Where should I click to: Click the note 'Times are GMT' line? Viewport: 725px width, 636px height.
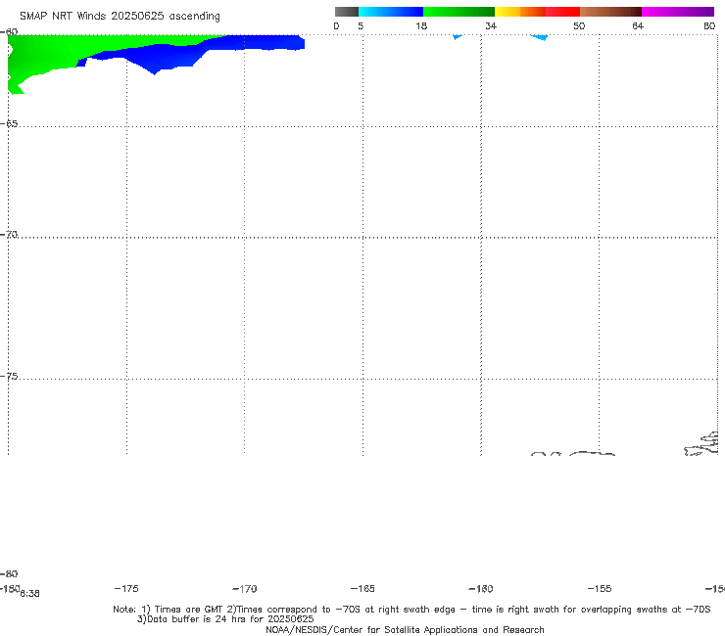[x=411, y=610]
